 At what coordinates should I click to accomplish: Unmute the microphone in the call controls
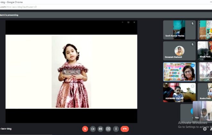(x=85, y=129)
